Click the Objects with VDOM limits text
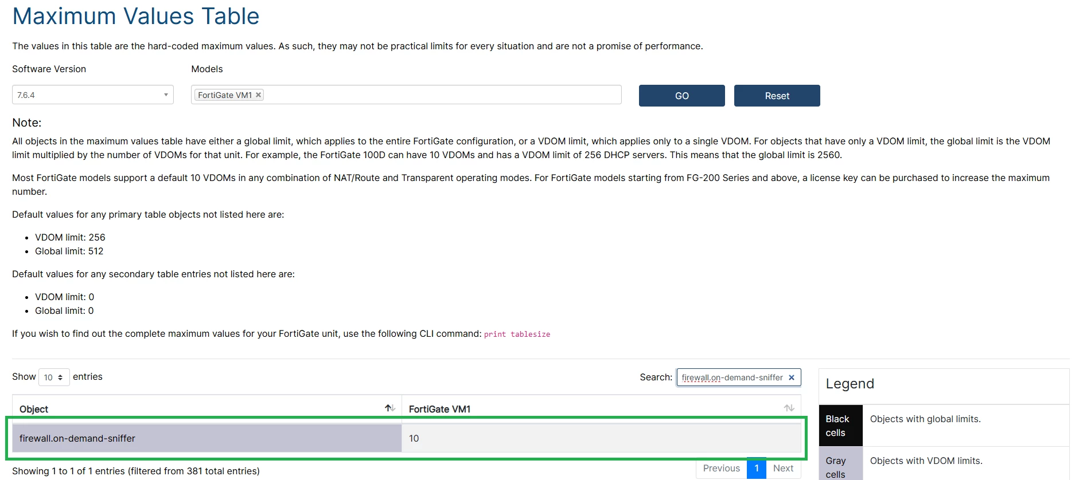 926,461
